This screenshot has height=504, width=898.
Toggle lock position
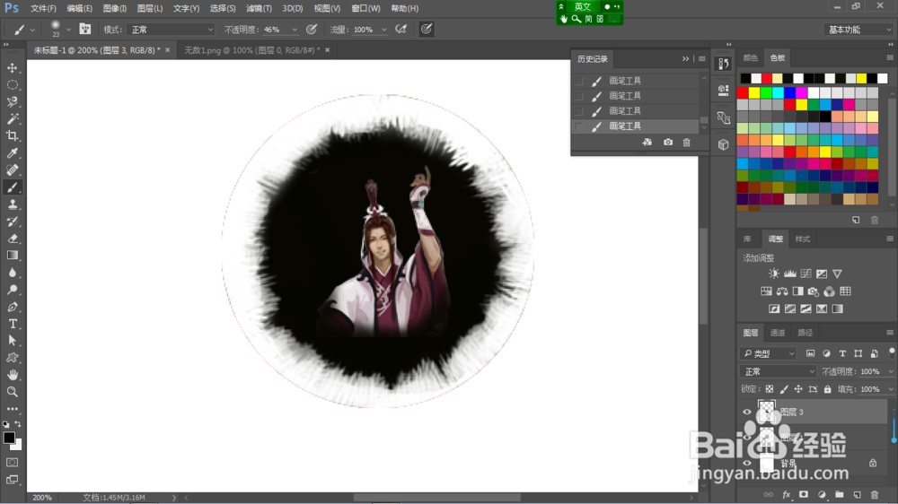[x=798, y=389]
